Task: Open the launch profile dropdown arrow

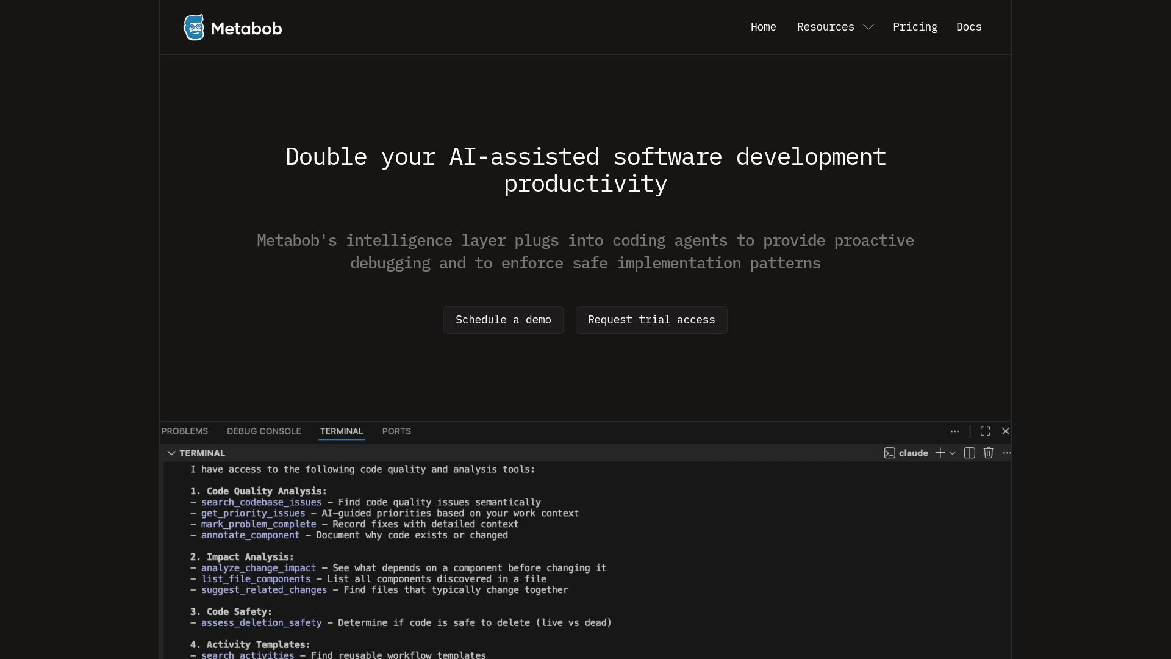Action: pyautogui.click(x=952, y=453)
